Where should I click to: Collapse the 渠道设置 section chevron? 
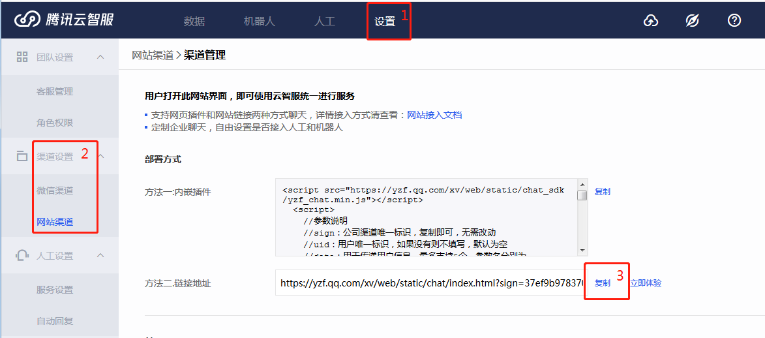click(102, 157)
